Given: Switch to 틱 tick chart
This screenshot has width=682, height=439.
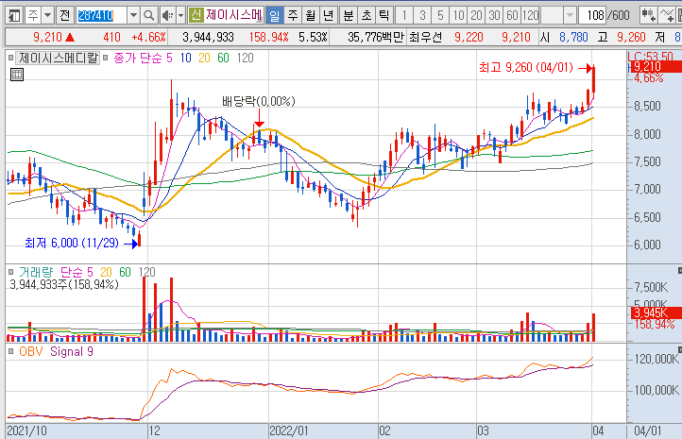Looking at the screenshot, I should (384, 16).
